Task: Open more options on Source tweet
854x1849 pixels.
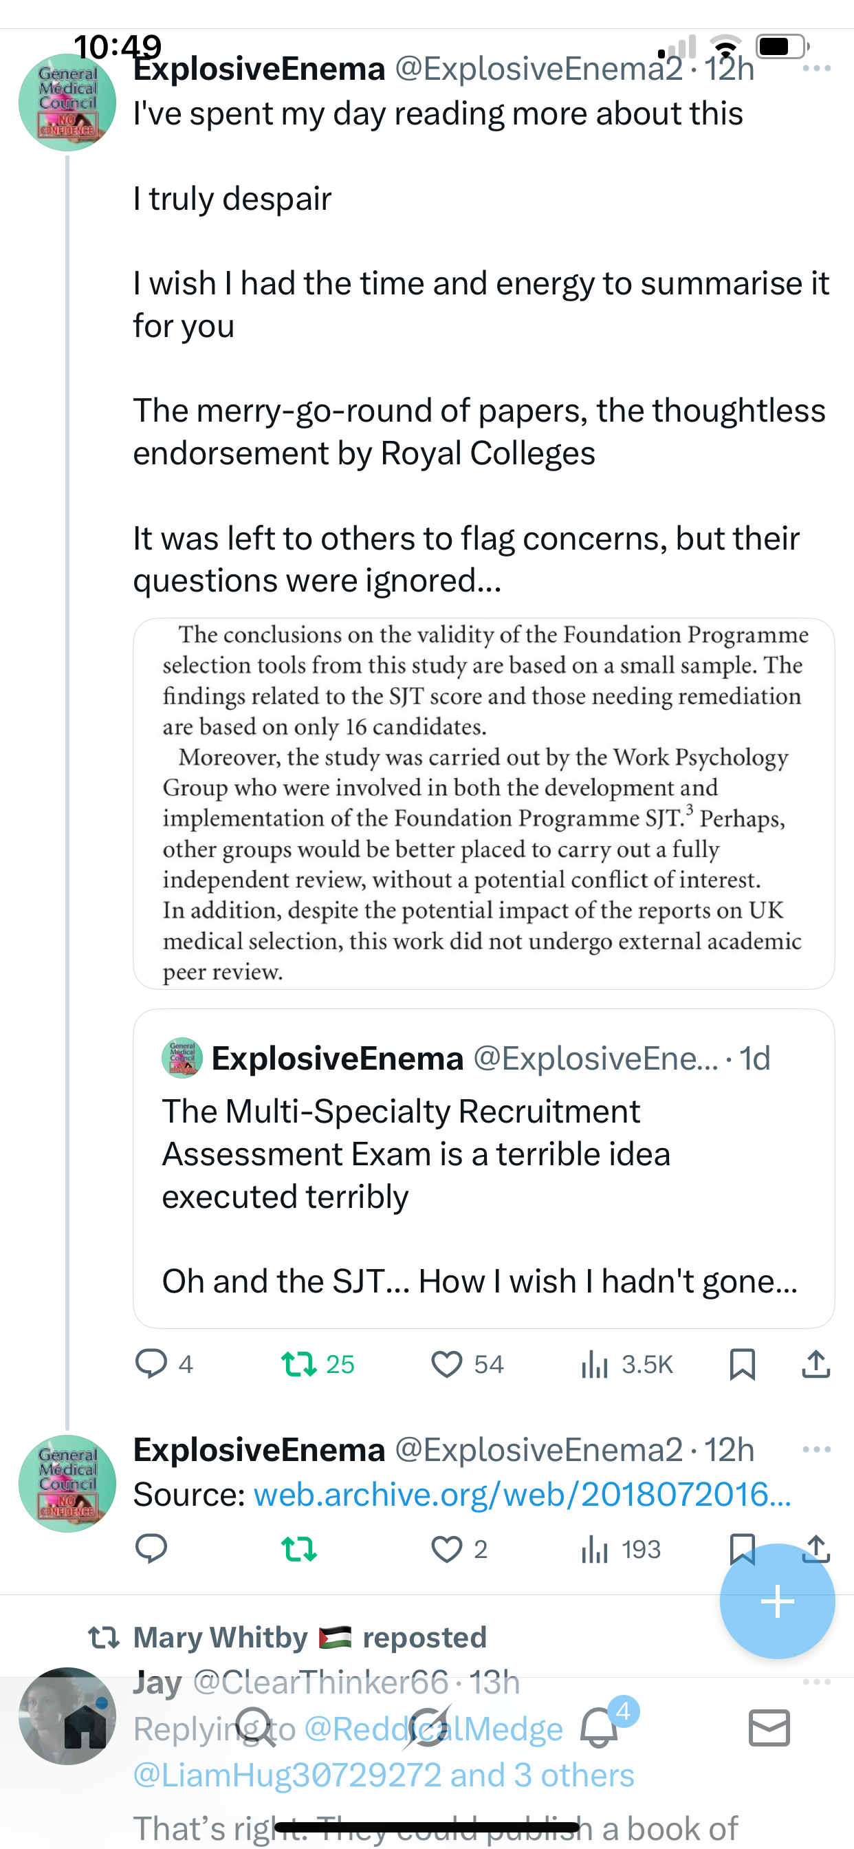Action: point(816,1449)
